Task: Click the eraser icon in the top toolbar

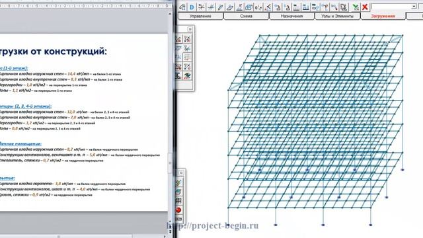Action: pyautogui.click(x=230, y=7)
